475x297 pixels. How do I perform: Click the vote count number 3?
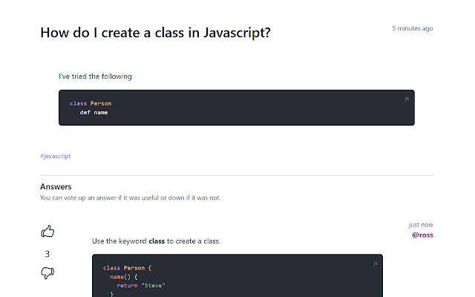point(47,254)
